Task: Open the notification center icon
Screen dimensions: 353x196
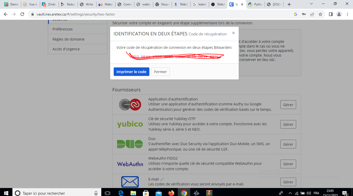Action: 345,193
